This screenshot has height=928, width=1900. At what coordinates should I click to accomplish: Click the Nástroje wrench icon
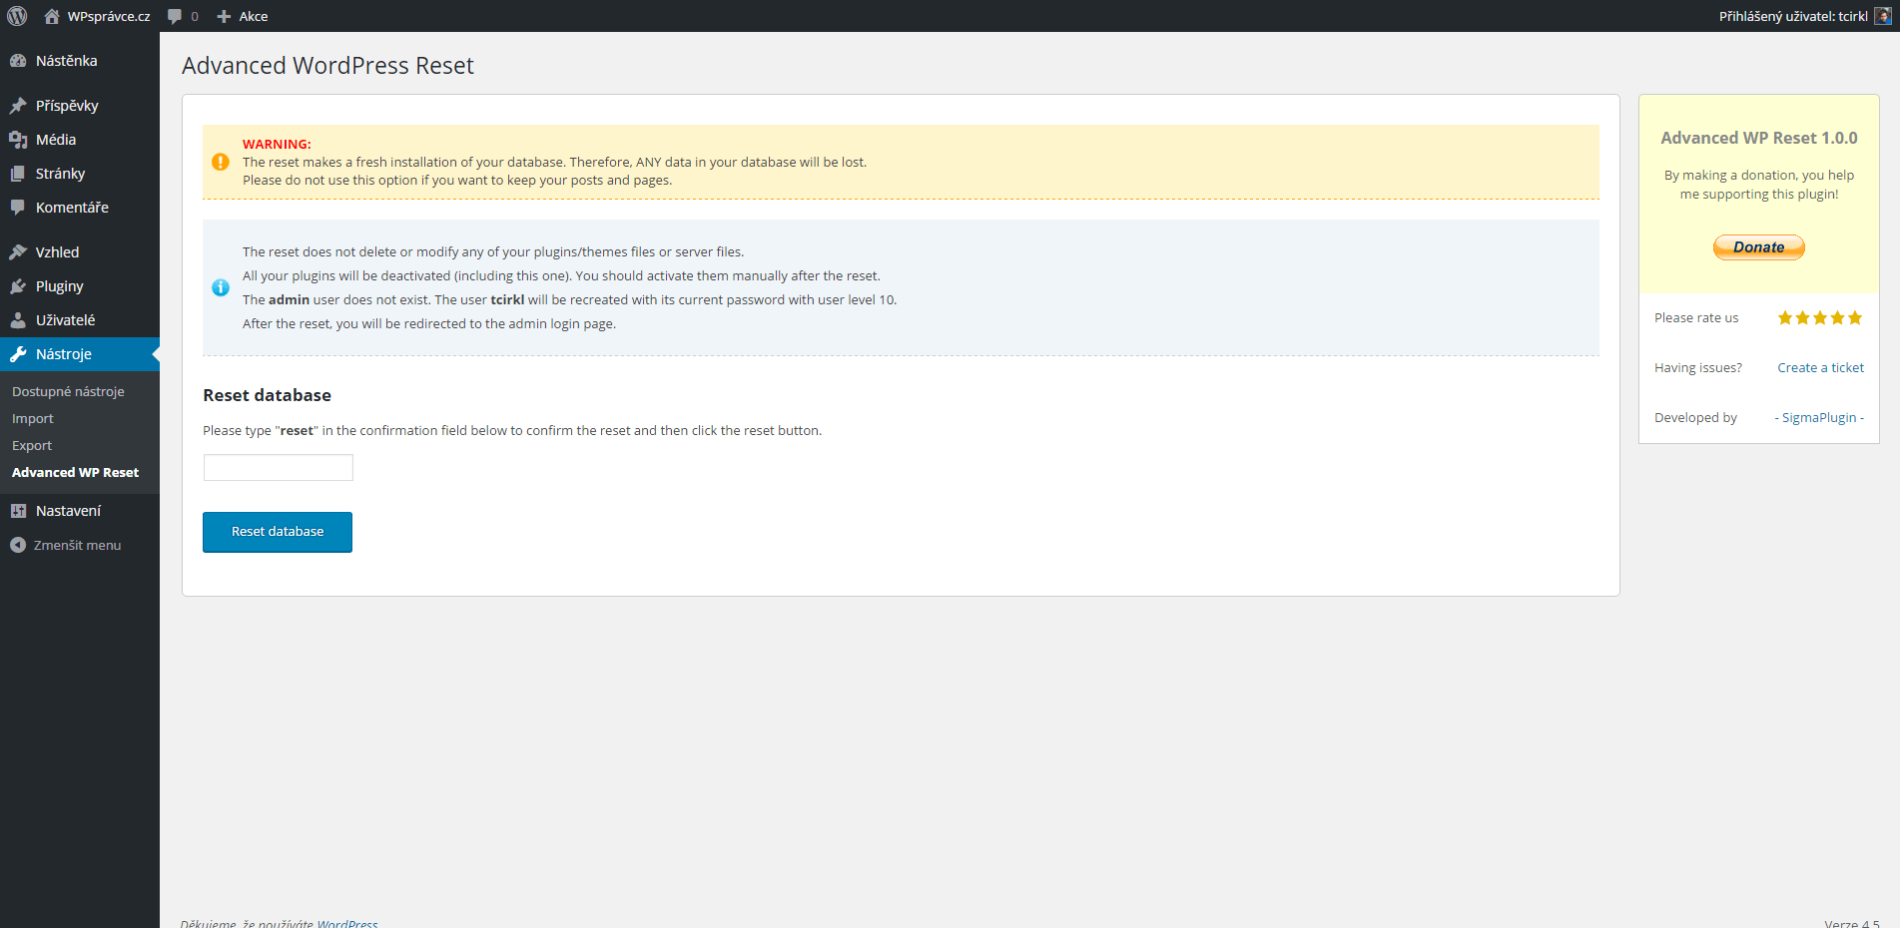tap(18, 354)
